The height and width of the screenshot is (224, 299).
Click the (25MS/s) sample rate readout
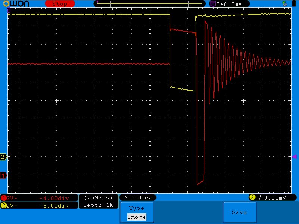[98, 198]
